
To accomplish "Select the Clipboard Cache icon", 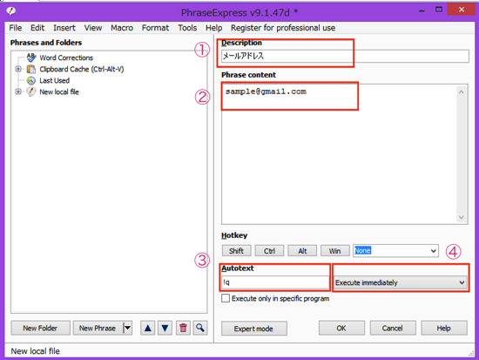I will (31, 69).
